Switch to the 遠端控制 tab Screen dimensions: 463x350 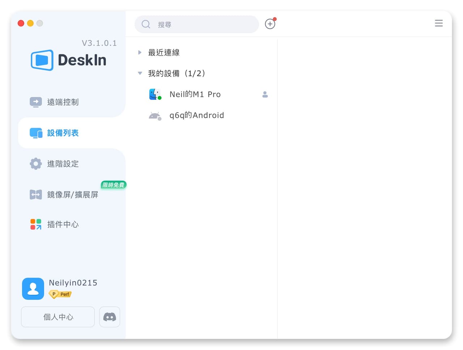pyautogui.click(x=54, y=102)
